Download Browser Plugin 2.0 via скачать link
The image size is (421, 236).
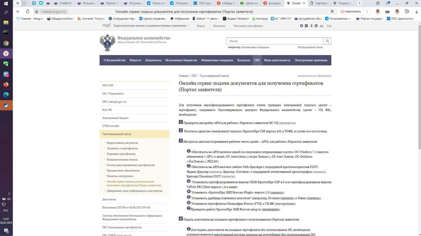tap(277, 192)
